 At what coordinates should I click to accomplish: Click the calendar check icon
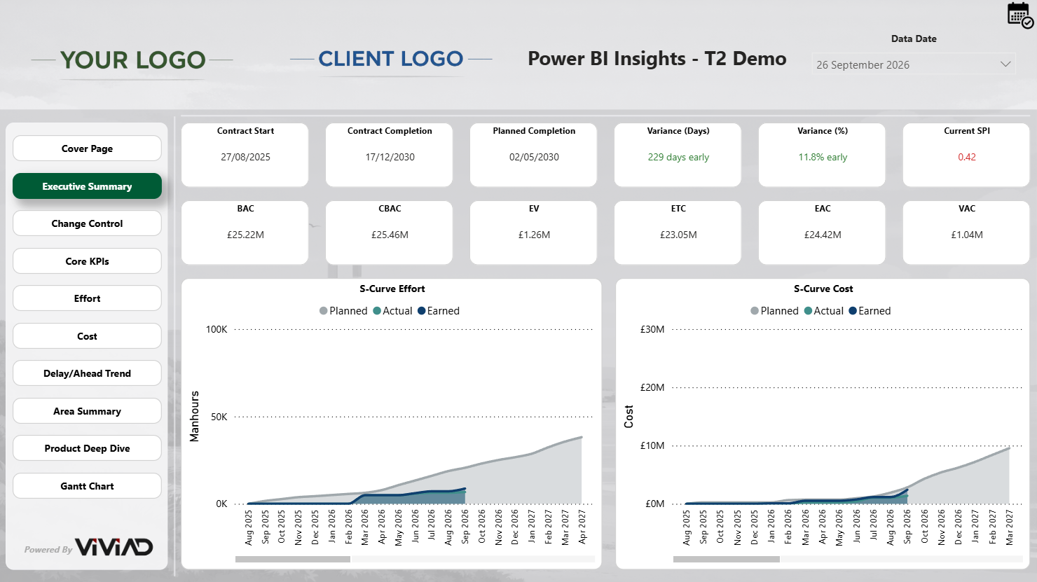coord(1019,15)
